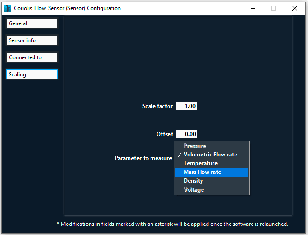
Task: Click the Coriolis app icon in title bar
Action: pos(8,8)
